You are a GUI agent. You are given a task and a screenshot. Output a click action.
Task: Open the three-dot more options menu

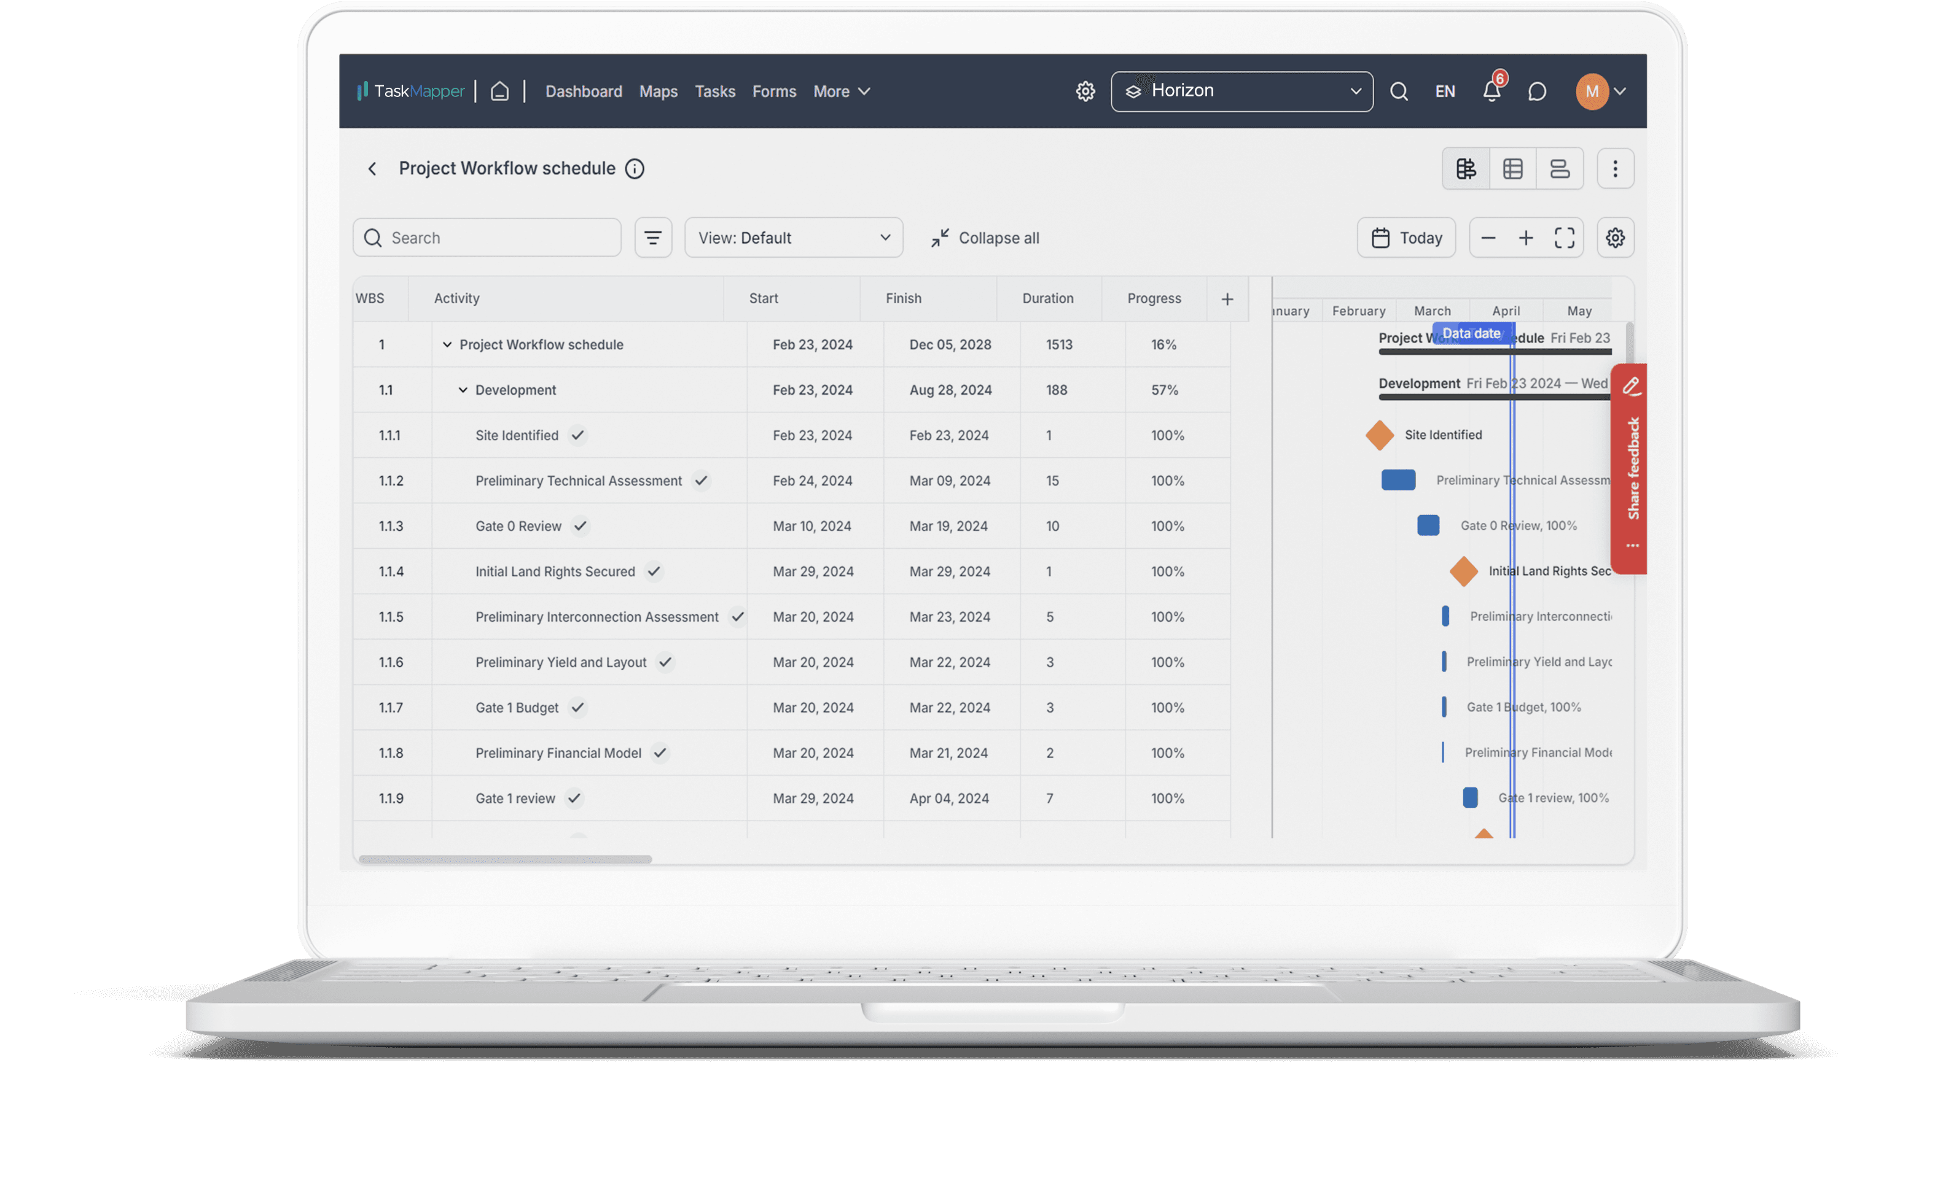point(1616,168)
